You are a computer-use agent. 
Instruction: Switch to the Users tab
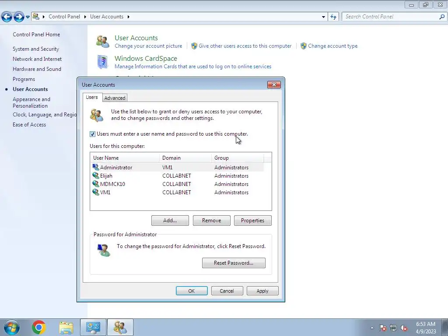tap(92, 97)
